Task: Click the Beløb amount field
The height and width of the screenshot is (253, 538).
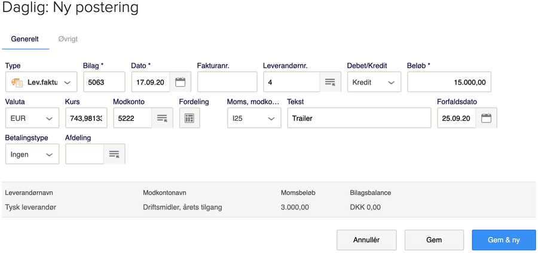Action: tap(449, 82)
